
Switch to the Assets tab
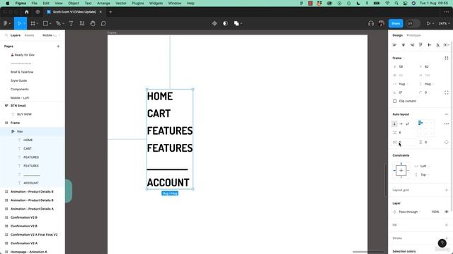click(x=29, y=35)
